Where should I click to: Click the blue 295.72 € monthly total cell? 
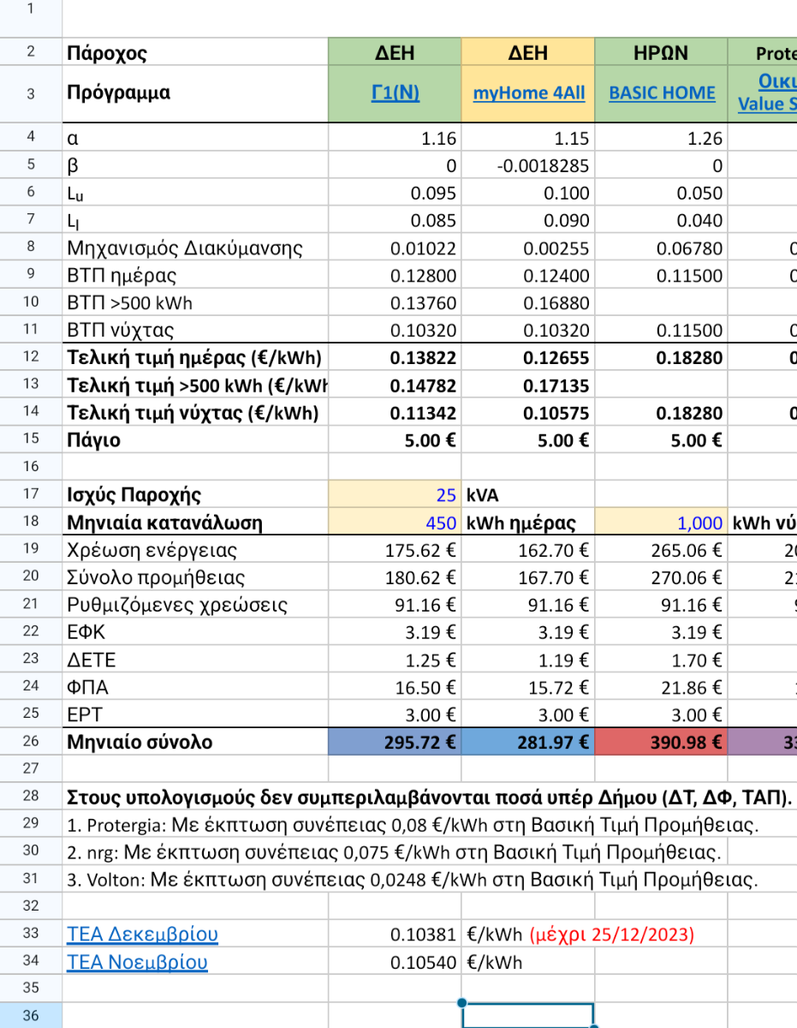[395, 742]
